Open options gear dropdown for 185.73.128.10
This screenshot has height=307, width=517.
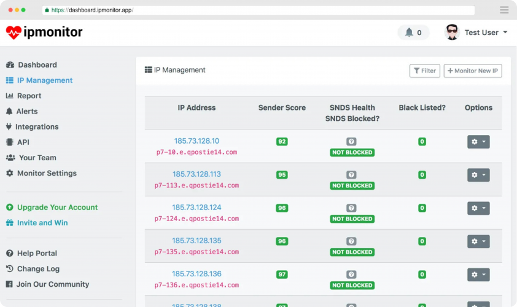click(x=478, y=142)
